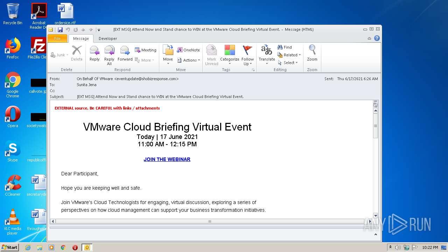Open the Translate options

pyautogui.click(x=267, y=55)
